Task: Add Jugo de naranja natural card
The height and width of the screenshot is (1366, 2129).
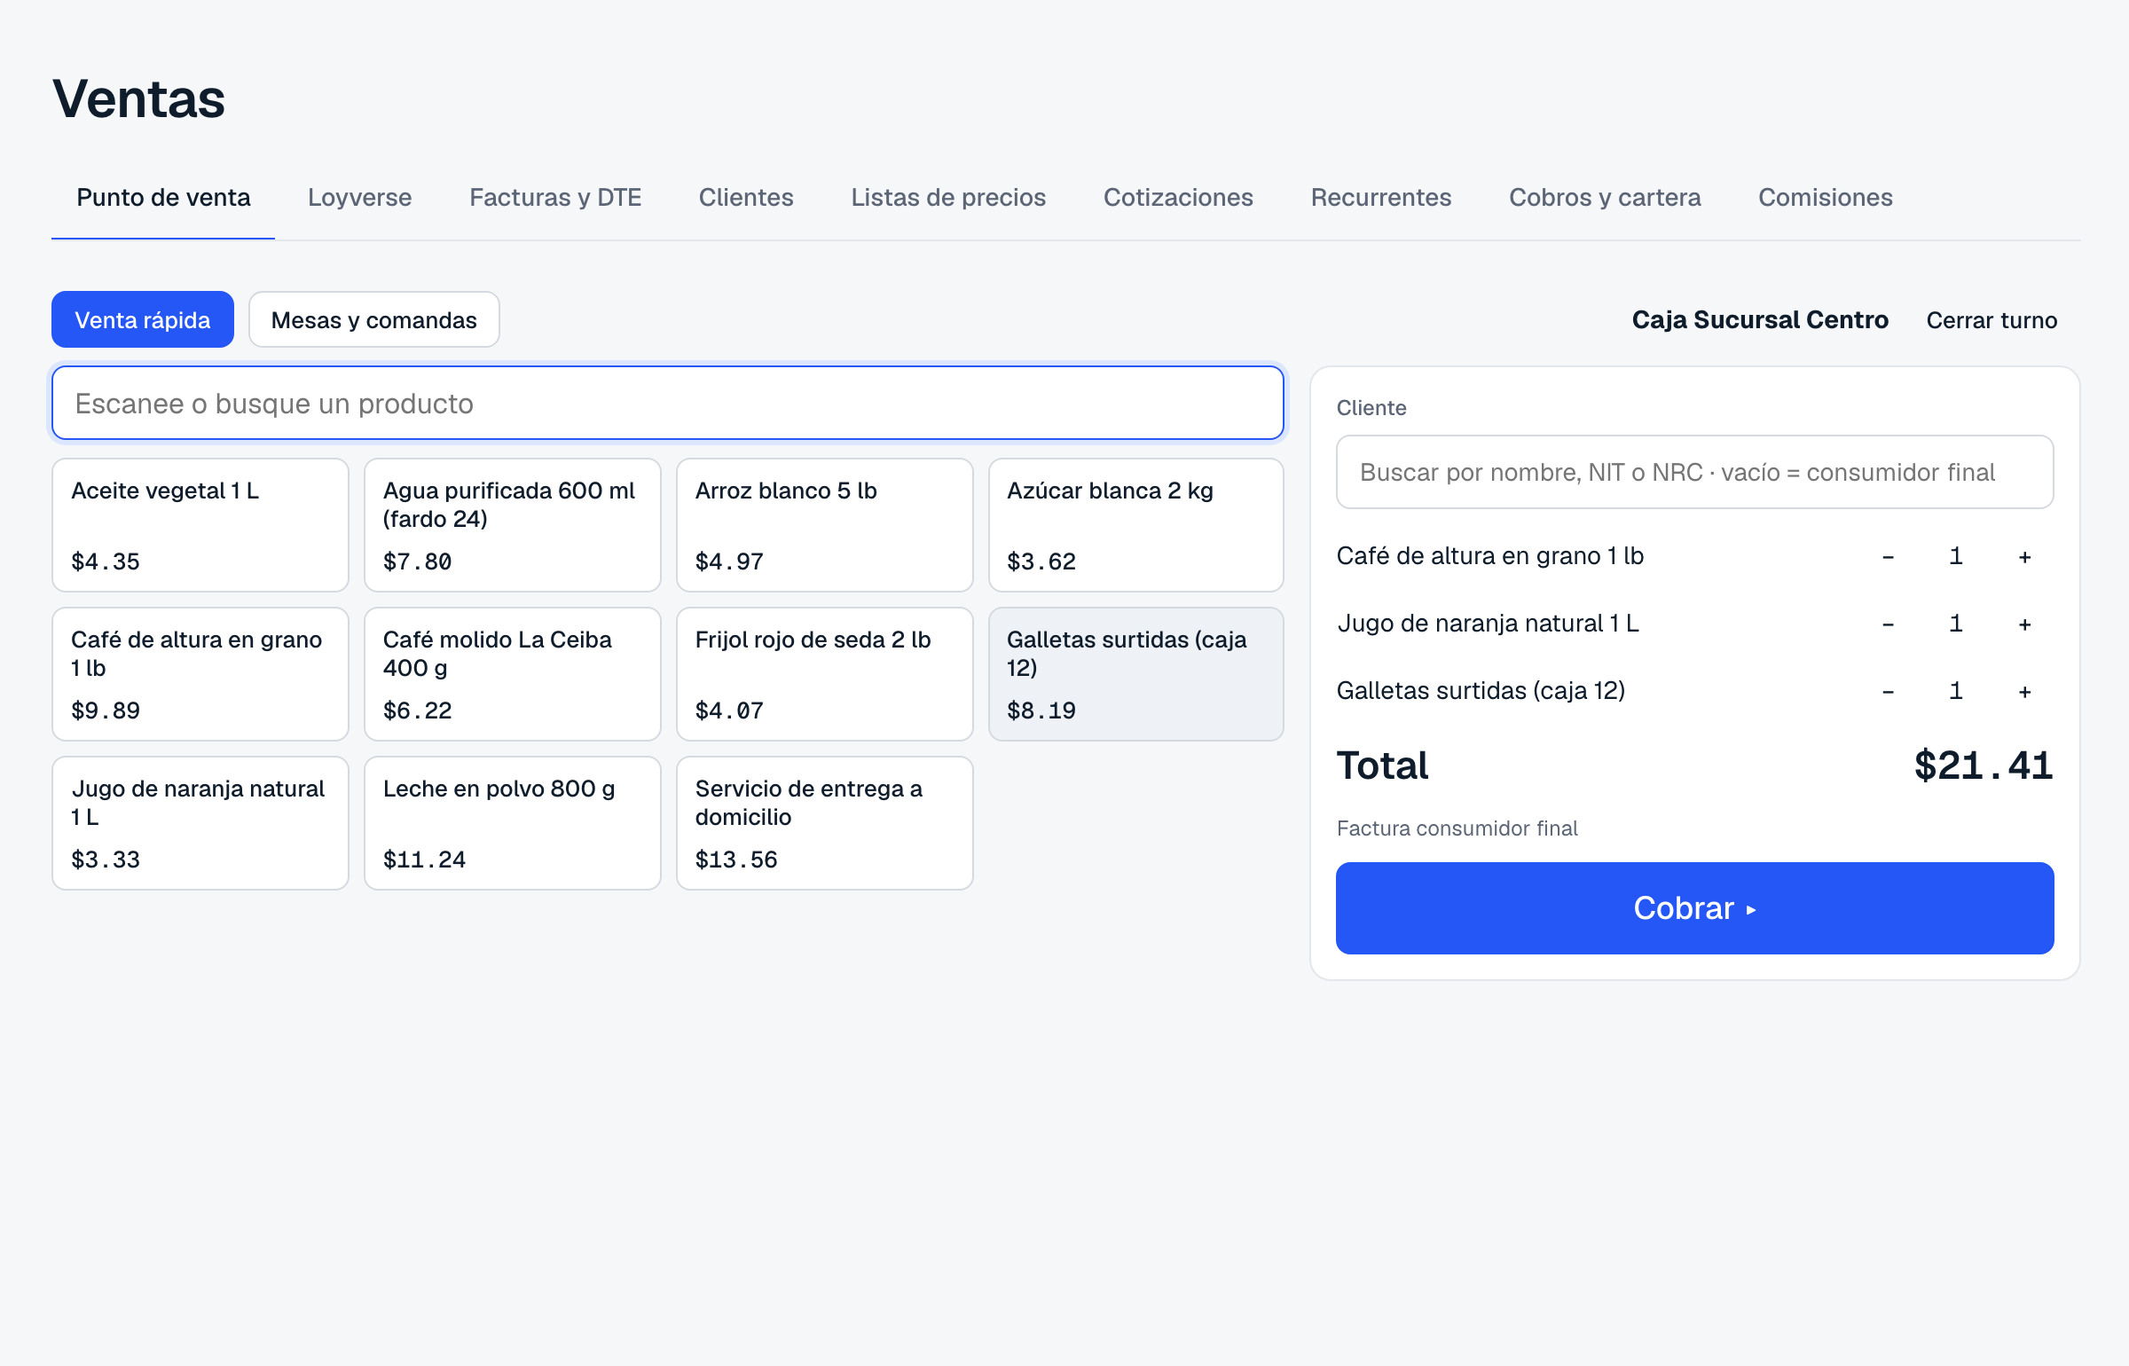Action: click(200, 823)
